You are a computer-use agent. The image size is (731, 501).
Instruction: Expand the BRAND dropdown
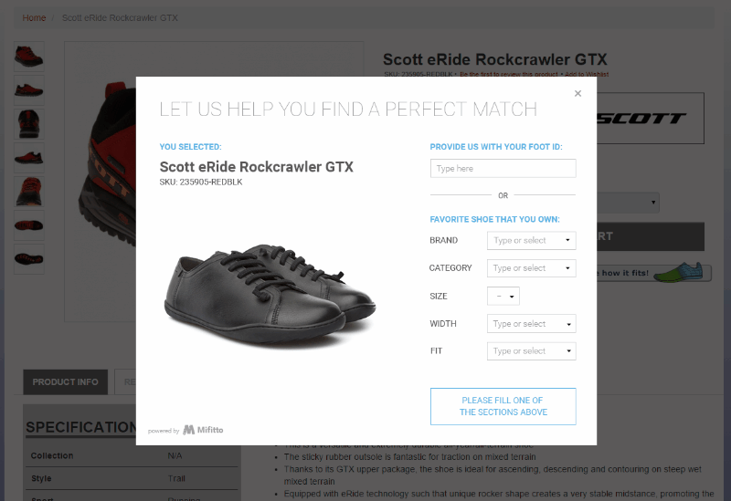click(532, 240)
